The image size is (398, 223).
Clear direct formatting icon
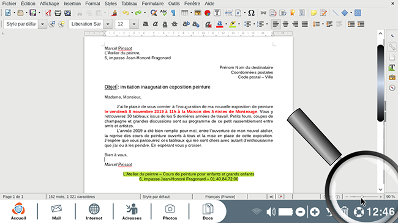208,24
